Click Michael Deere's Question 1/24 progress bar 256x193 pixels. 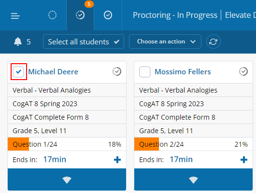(x=67, y=144)
